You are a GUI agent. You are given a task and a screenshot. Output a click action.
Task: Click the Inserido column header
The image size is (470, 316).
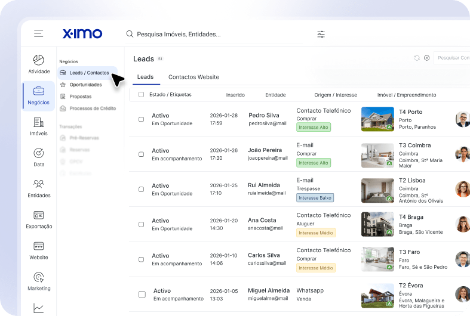click(x=235, y=95)
